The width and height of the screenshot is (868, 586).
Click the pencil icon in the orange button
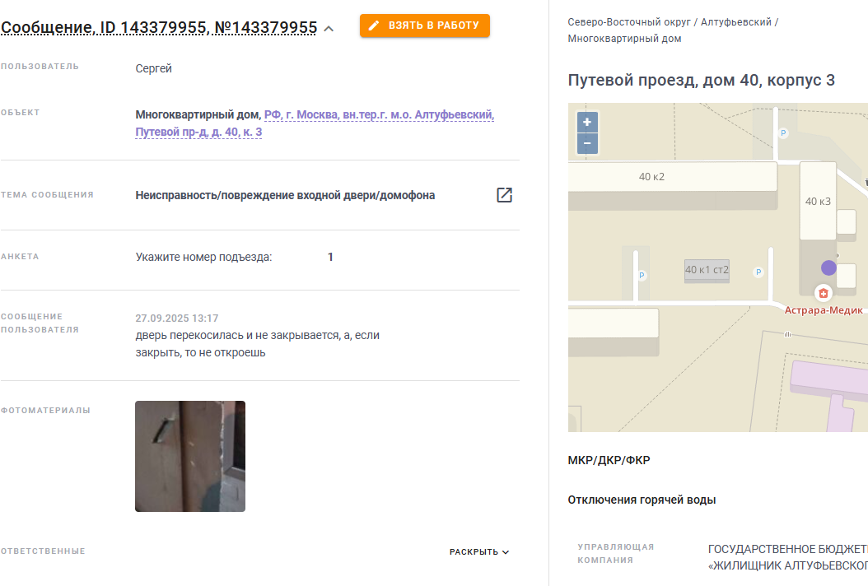tap(374, 26)
